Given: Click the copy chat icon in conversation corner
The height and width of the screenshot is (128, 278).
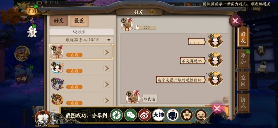Looking at the screenshot, I should coord(226,100).
